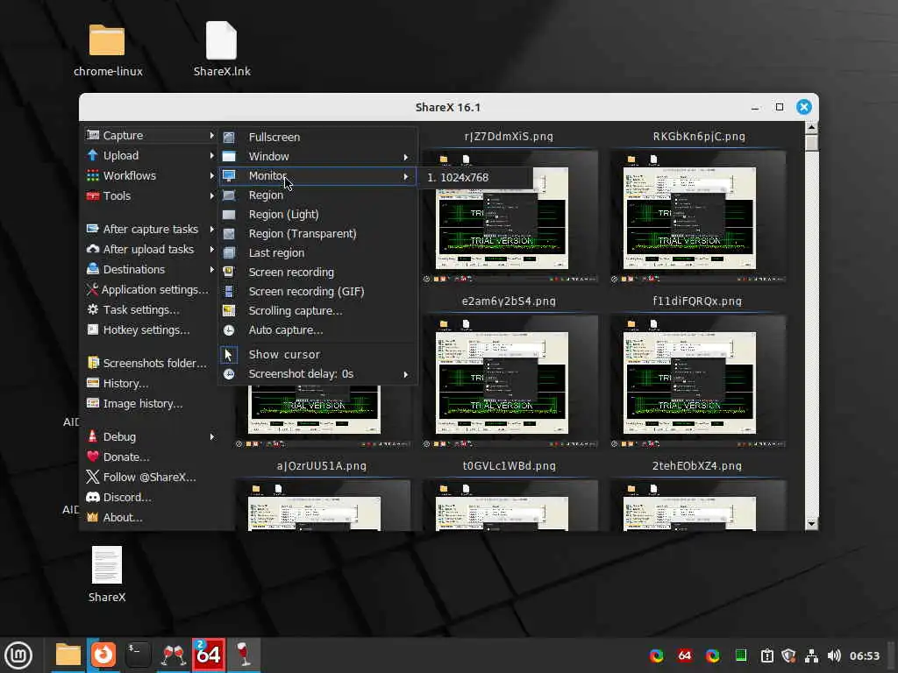The width and height of the screenshot is (898, 673).
Task: Click the scroll up arrow in ShareX
Action: 811,127
